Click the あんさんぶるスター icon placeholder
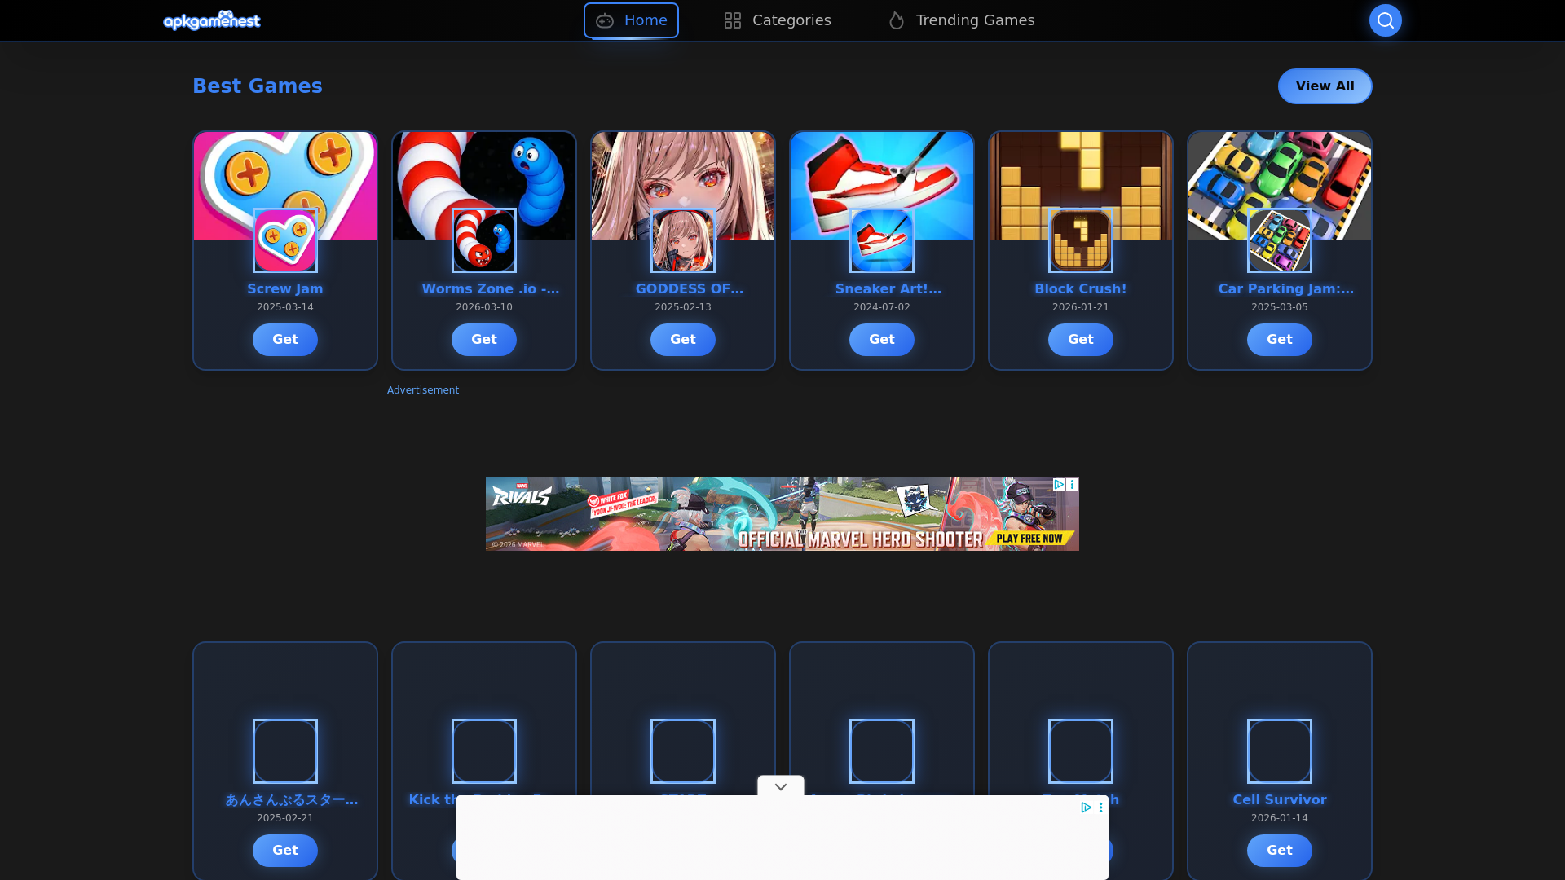The image size is (1565, 880). [285, 751]
